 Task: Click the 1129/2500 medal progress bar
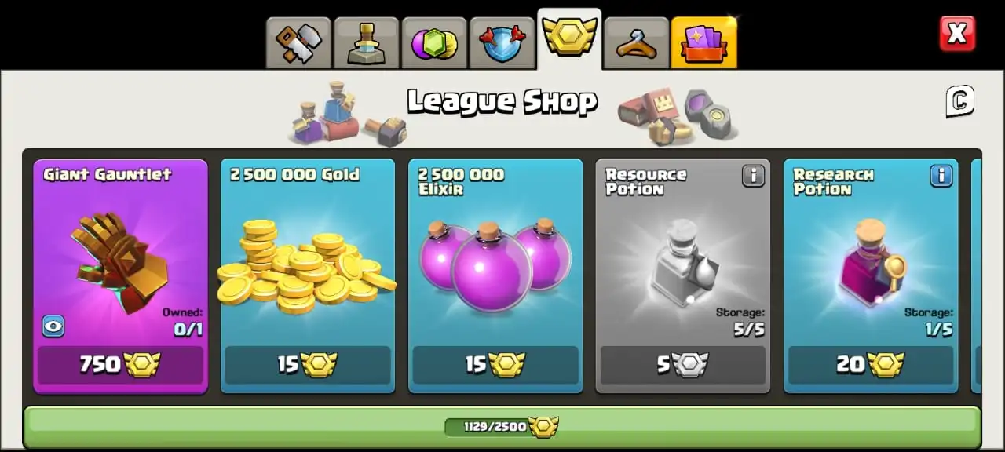click(502, 427)
